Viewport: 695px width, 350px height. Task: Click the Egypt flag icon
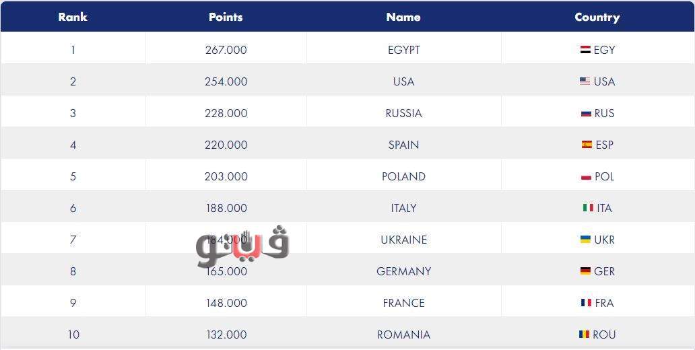[x=585, y=50]
